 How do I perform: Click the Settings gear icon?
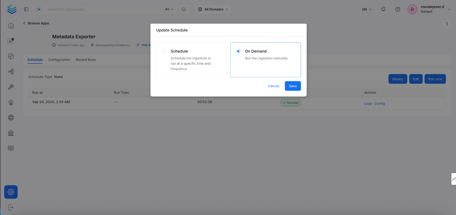pyautogui.click(x=11, y=192)
